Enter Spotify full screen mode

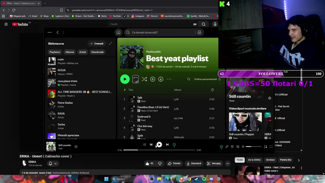(271, 147)
